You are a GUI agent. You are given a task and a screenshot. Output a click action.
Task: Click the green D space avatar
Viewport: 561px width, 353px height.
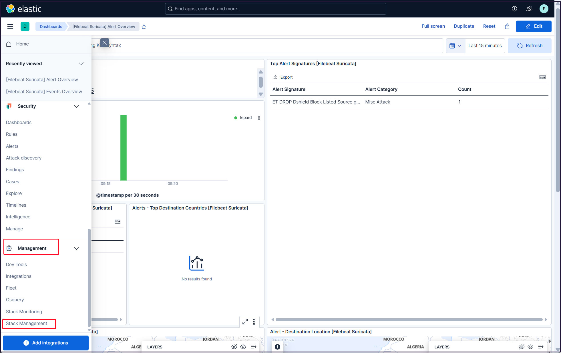25,26
